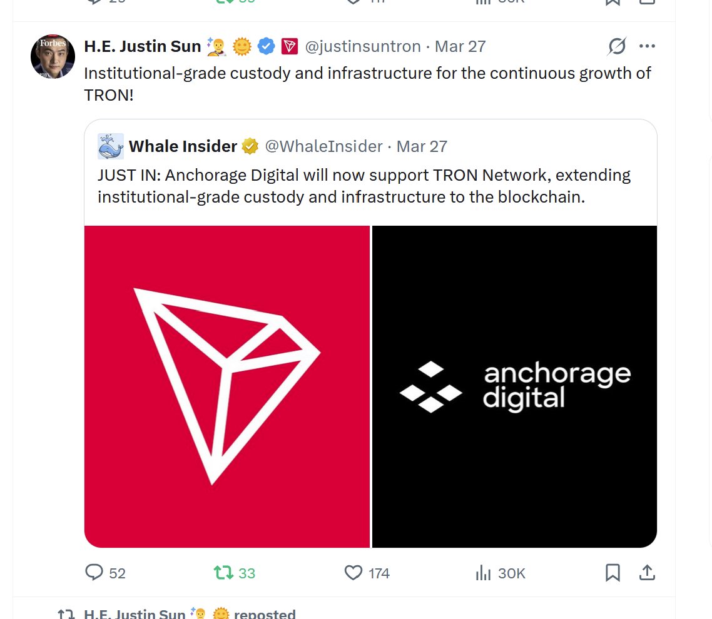This screenshot has width=712, height=619.
Task: Visit the @justinsuntron handle link
Action: click(x=363, y=46)
